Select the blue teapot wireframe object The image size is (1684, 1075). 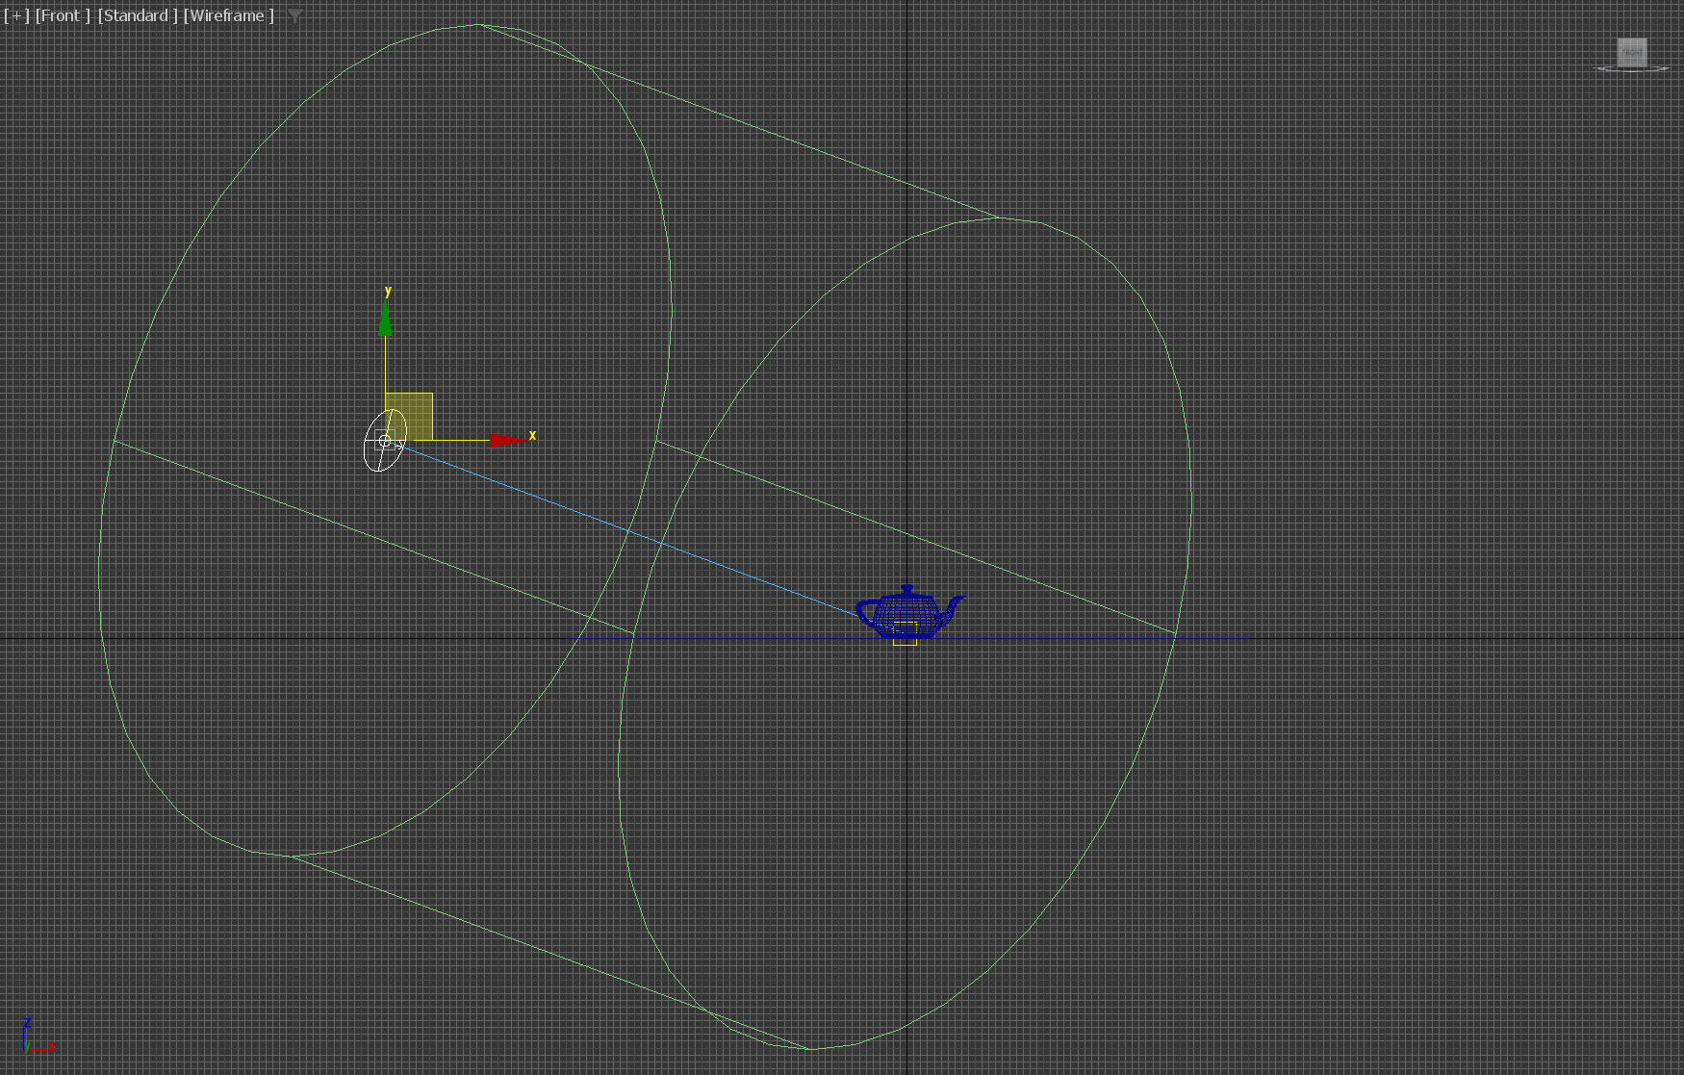909,613
